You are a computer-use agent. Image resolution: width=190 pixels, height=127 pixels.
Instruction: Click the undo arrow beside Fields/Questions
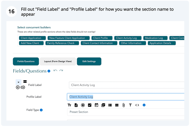[55, 71]
